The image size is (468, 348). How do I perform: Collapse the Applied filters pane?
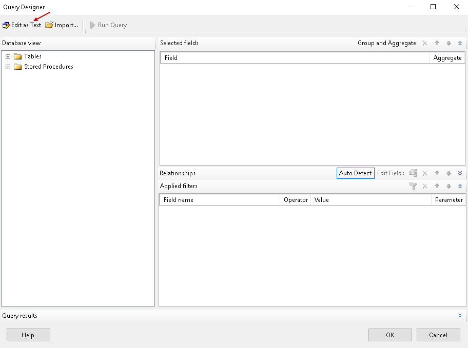coord(460,186)
